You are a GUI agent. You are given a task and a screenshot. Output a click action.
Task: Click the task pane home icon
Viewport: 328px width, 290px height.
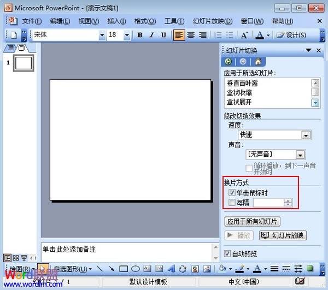258,62
